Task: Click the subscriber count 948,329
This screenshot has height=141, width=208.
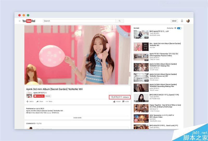Action: click(x=48, y=96)
